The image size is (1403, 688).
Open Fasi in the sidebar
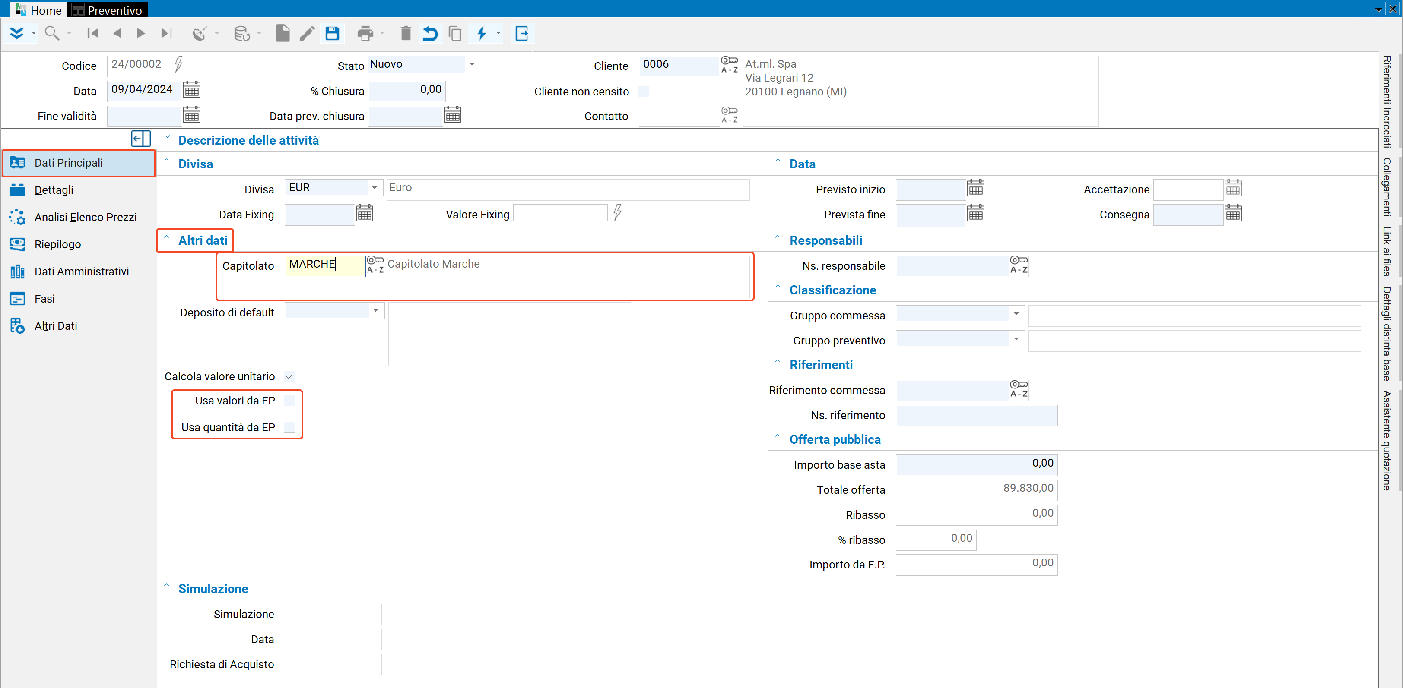click(x=44, y=299)
